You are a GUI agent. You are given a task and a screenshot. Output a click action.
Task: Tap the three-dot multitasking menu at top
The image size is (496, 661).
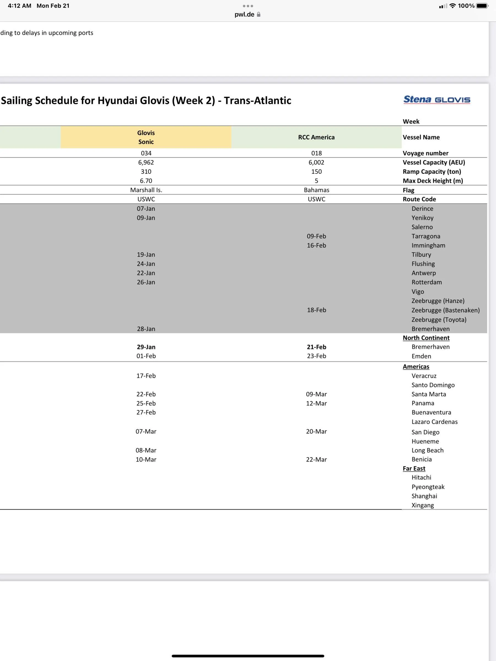[248, 6]
